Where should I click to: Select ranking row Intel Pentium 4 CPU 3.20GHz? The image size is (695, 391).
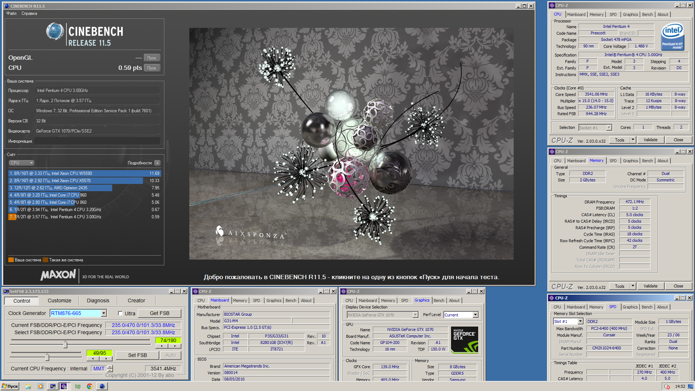pyautogui.click(x=84, y=210)
